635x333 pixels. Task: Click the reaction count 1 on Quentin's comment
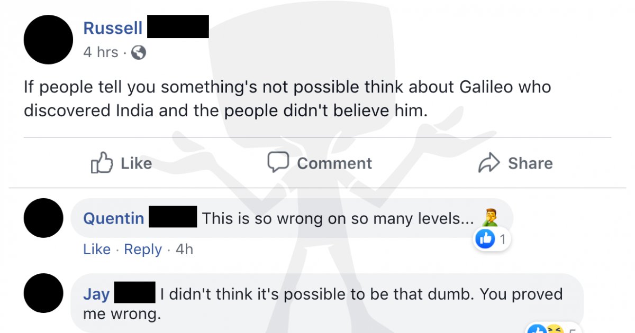click(x=503, y=239)
